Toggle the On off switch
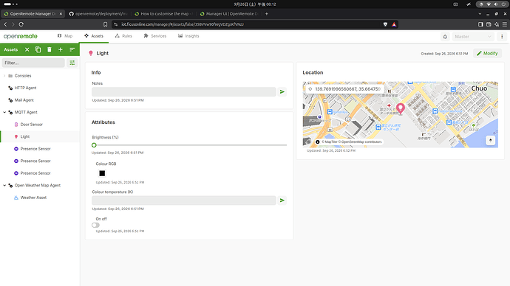The height and width of the screenshot is (286, 510). [x=95, y=225]
